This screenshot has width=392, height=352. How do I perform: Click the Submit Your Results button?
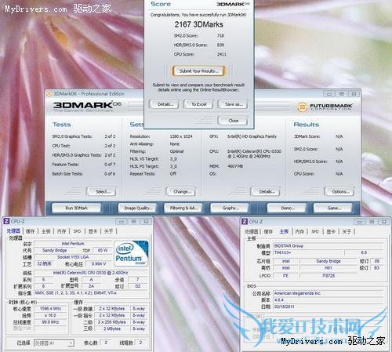(x=198, y=71)
